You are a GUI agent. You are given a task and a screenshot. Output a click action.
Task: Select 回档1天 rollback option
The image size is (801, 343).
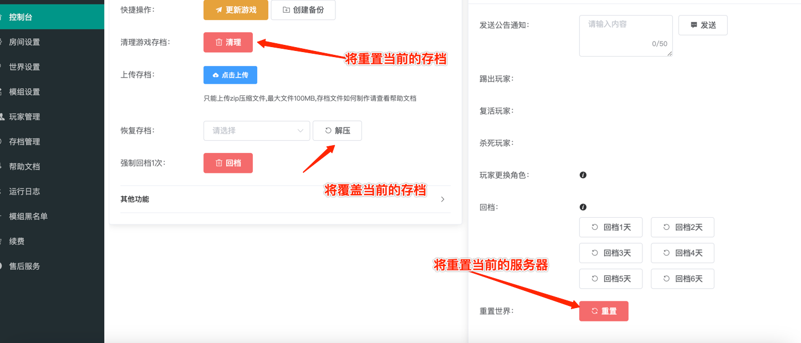(x=610, y=227)
